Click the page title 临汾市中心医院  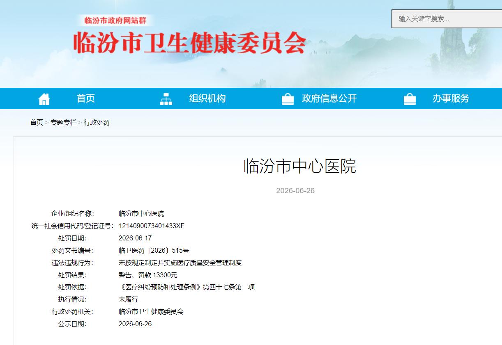coord(300,166)
